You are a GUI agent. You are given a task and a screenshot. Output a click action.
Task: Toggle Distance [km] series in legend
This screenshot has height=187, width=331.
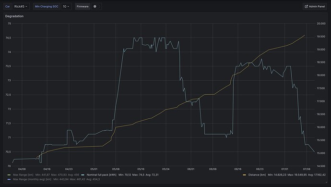[257, 175]
